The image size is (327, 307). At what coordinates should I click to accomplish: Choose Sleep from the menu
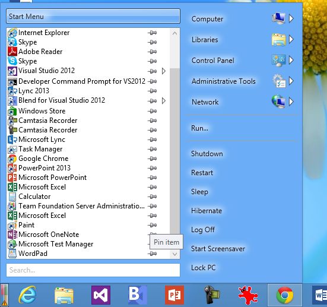pos(199,192)
